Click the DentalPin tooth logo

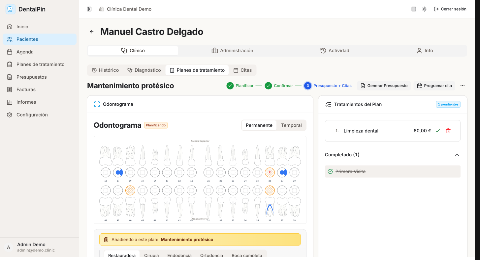[x=11, y=9]
